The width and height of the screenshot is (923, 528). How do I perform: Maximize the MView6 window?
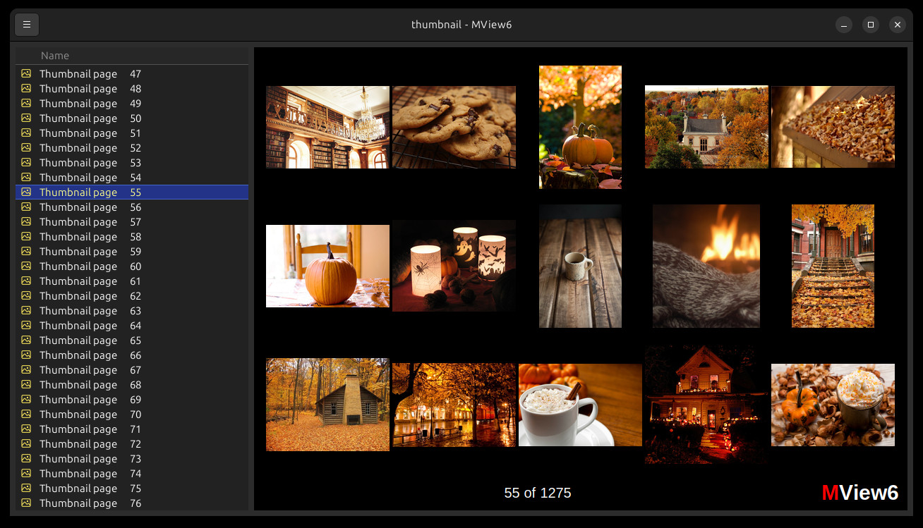click(x=871, y=25)
